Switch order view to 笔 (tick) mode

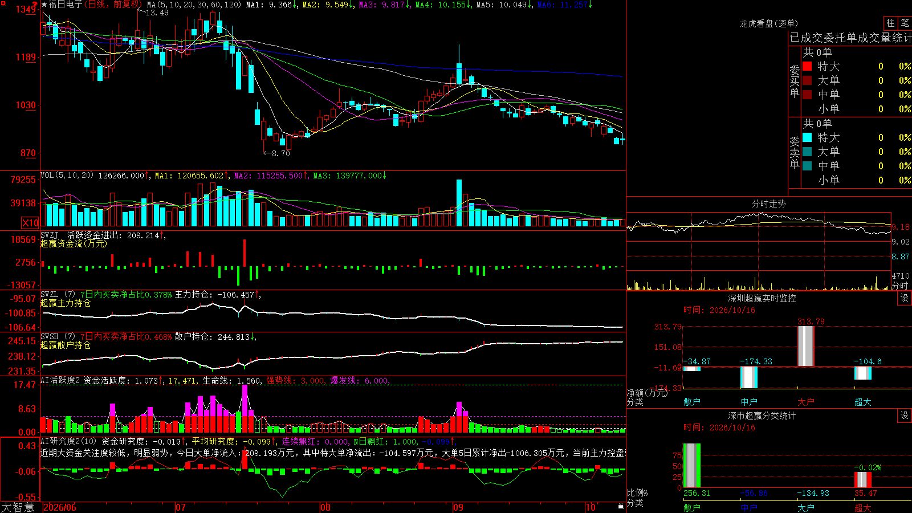905,23
